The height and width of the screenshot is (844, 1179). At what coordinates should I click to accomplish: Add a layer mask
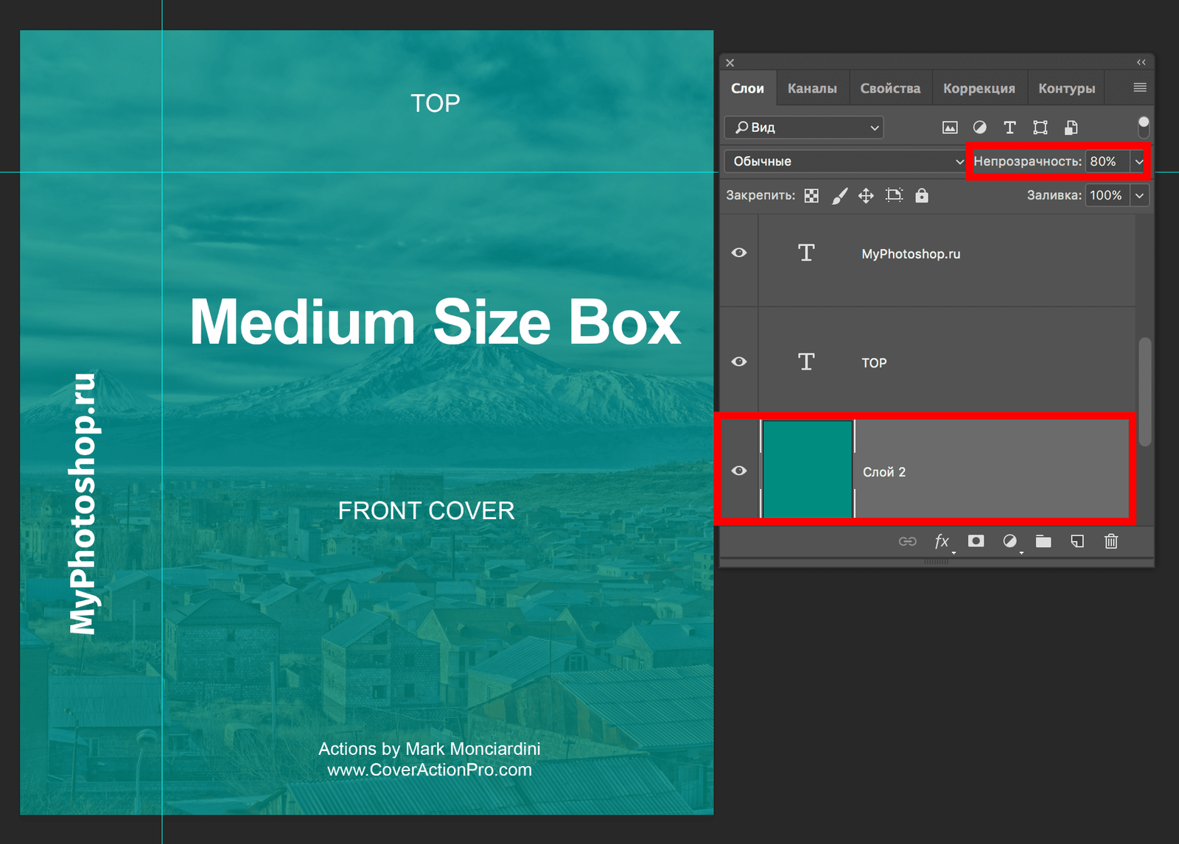coord(976,541)
